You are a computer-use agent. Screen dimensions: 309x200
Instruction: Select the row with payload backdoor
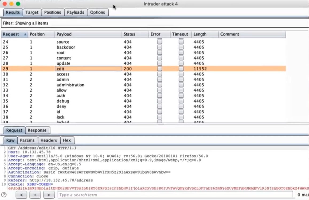[66, 47]
